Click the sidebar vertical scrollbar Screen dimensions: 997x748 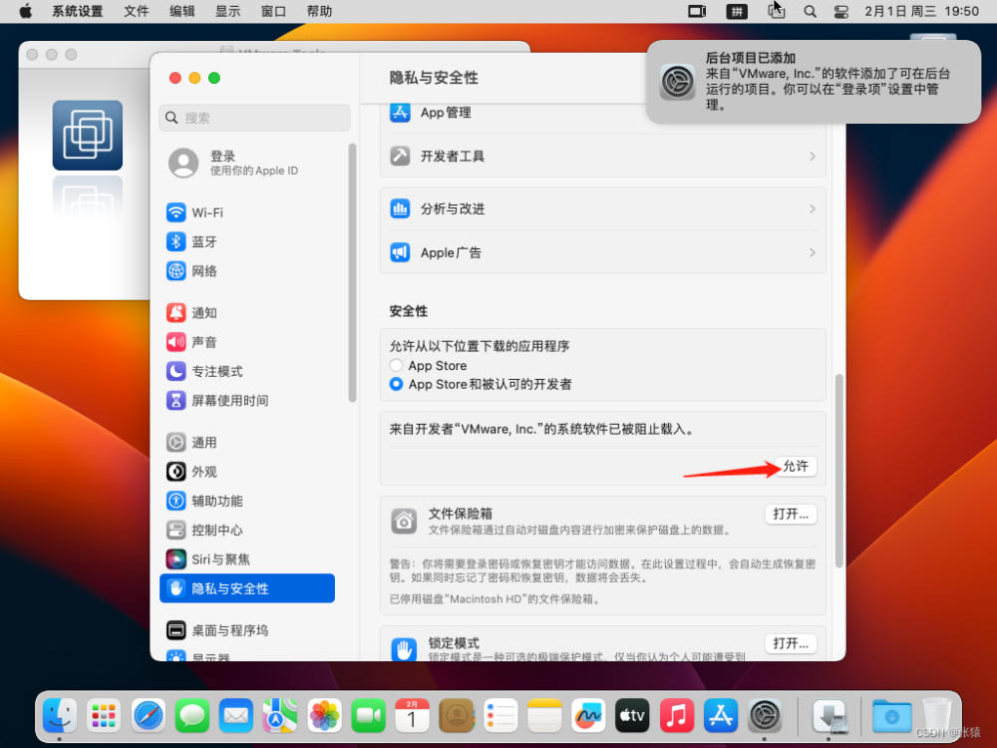pos(352,273)
